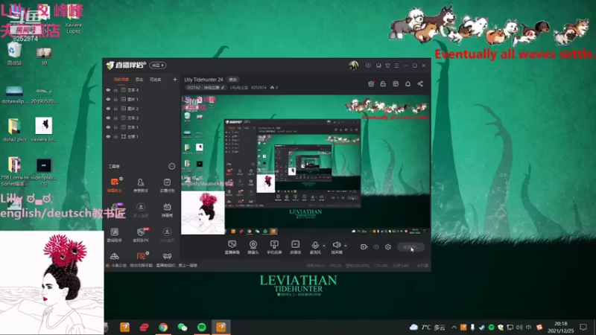The height and width of the screenshot is (335, 596).
Task: Click the stream title Lilly Tidehunter 24
Action: coord(203,80)
